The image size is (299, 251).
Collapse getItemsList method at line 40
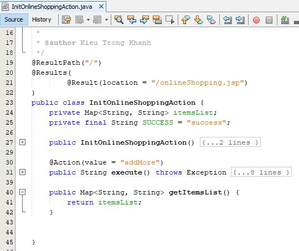(x=23, y=192)
